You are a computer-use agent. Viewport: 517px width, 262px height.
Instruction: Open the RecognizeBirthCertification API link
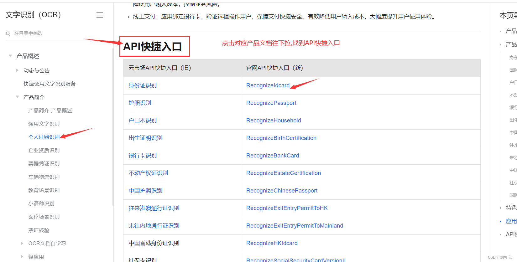click(x=281, y=138)
